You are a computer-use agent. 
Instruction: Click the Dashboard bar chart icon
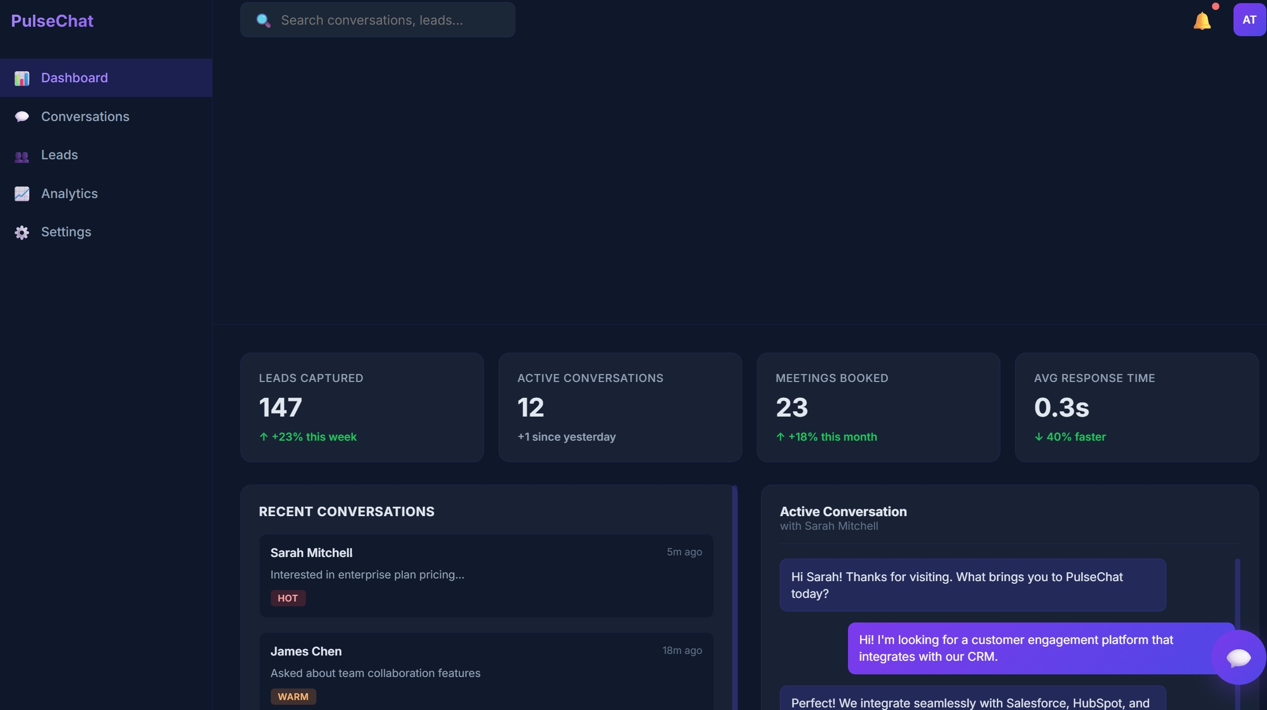pos(22,78)
